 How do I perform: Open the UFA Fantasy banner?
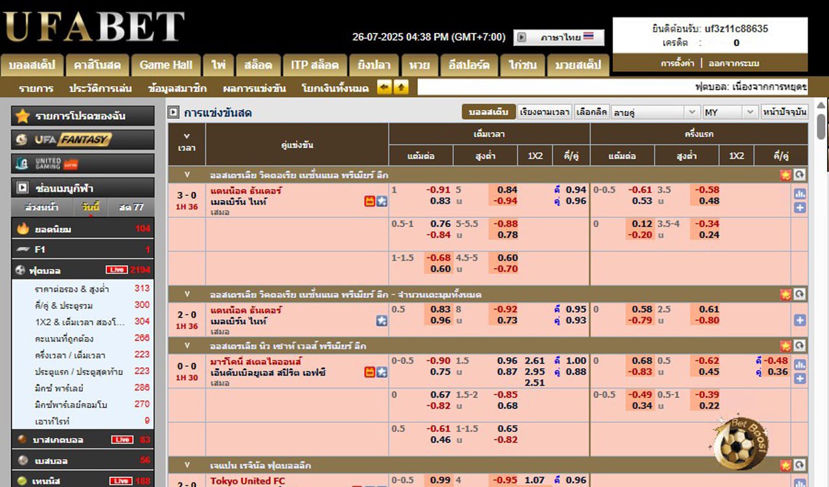(83, 139)
